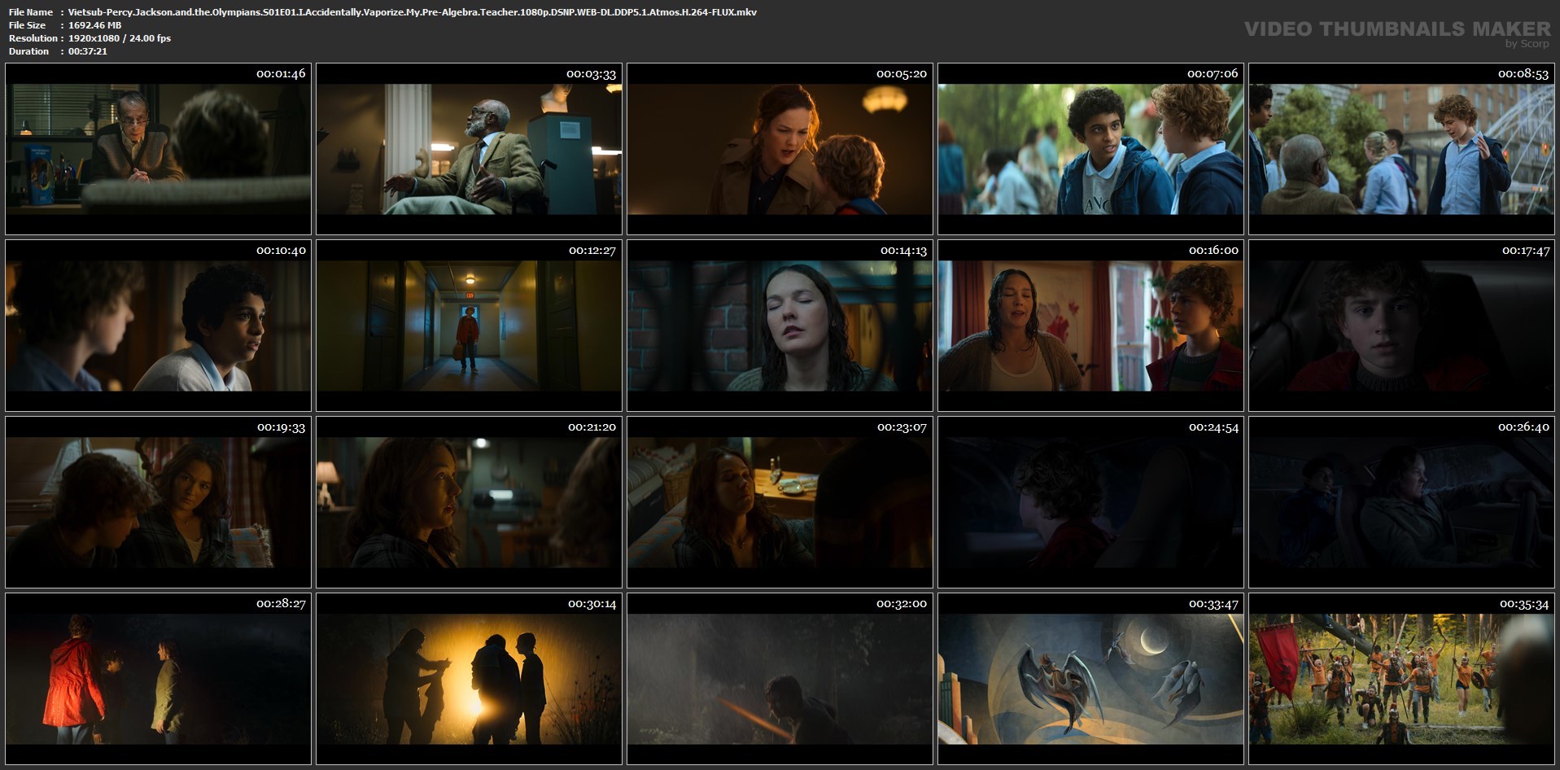This screenshot has width=1560, height=770.
Task: Open the frame timestamped 00:21:20
Action: click(469, 502)
